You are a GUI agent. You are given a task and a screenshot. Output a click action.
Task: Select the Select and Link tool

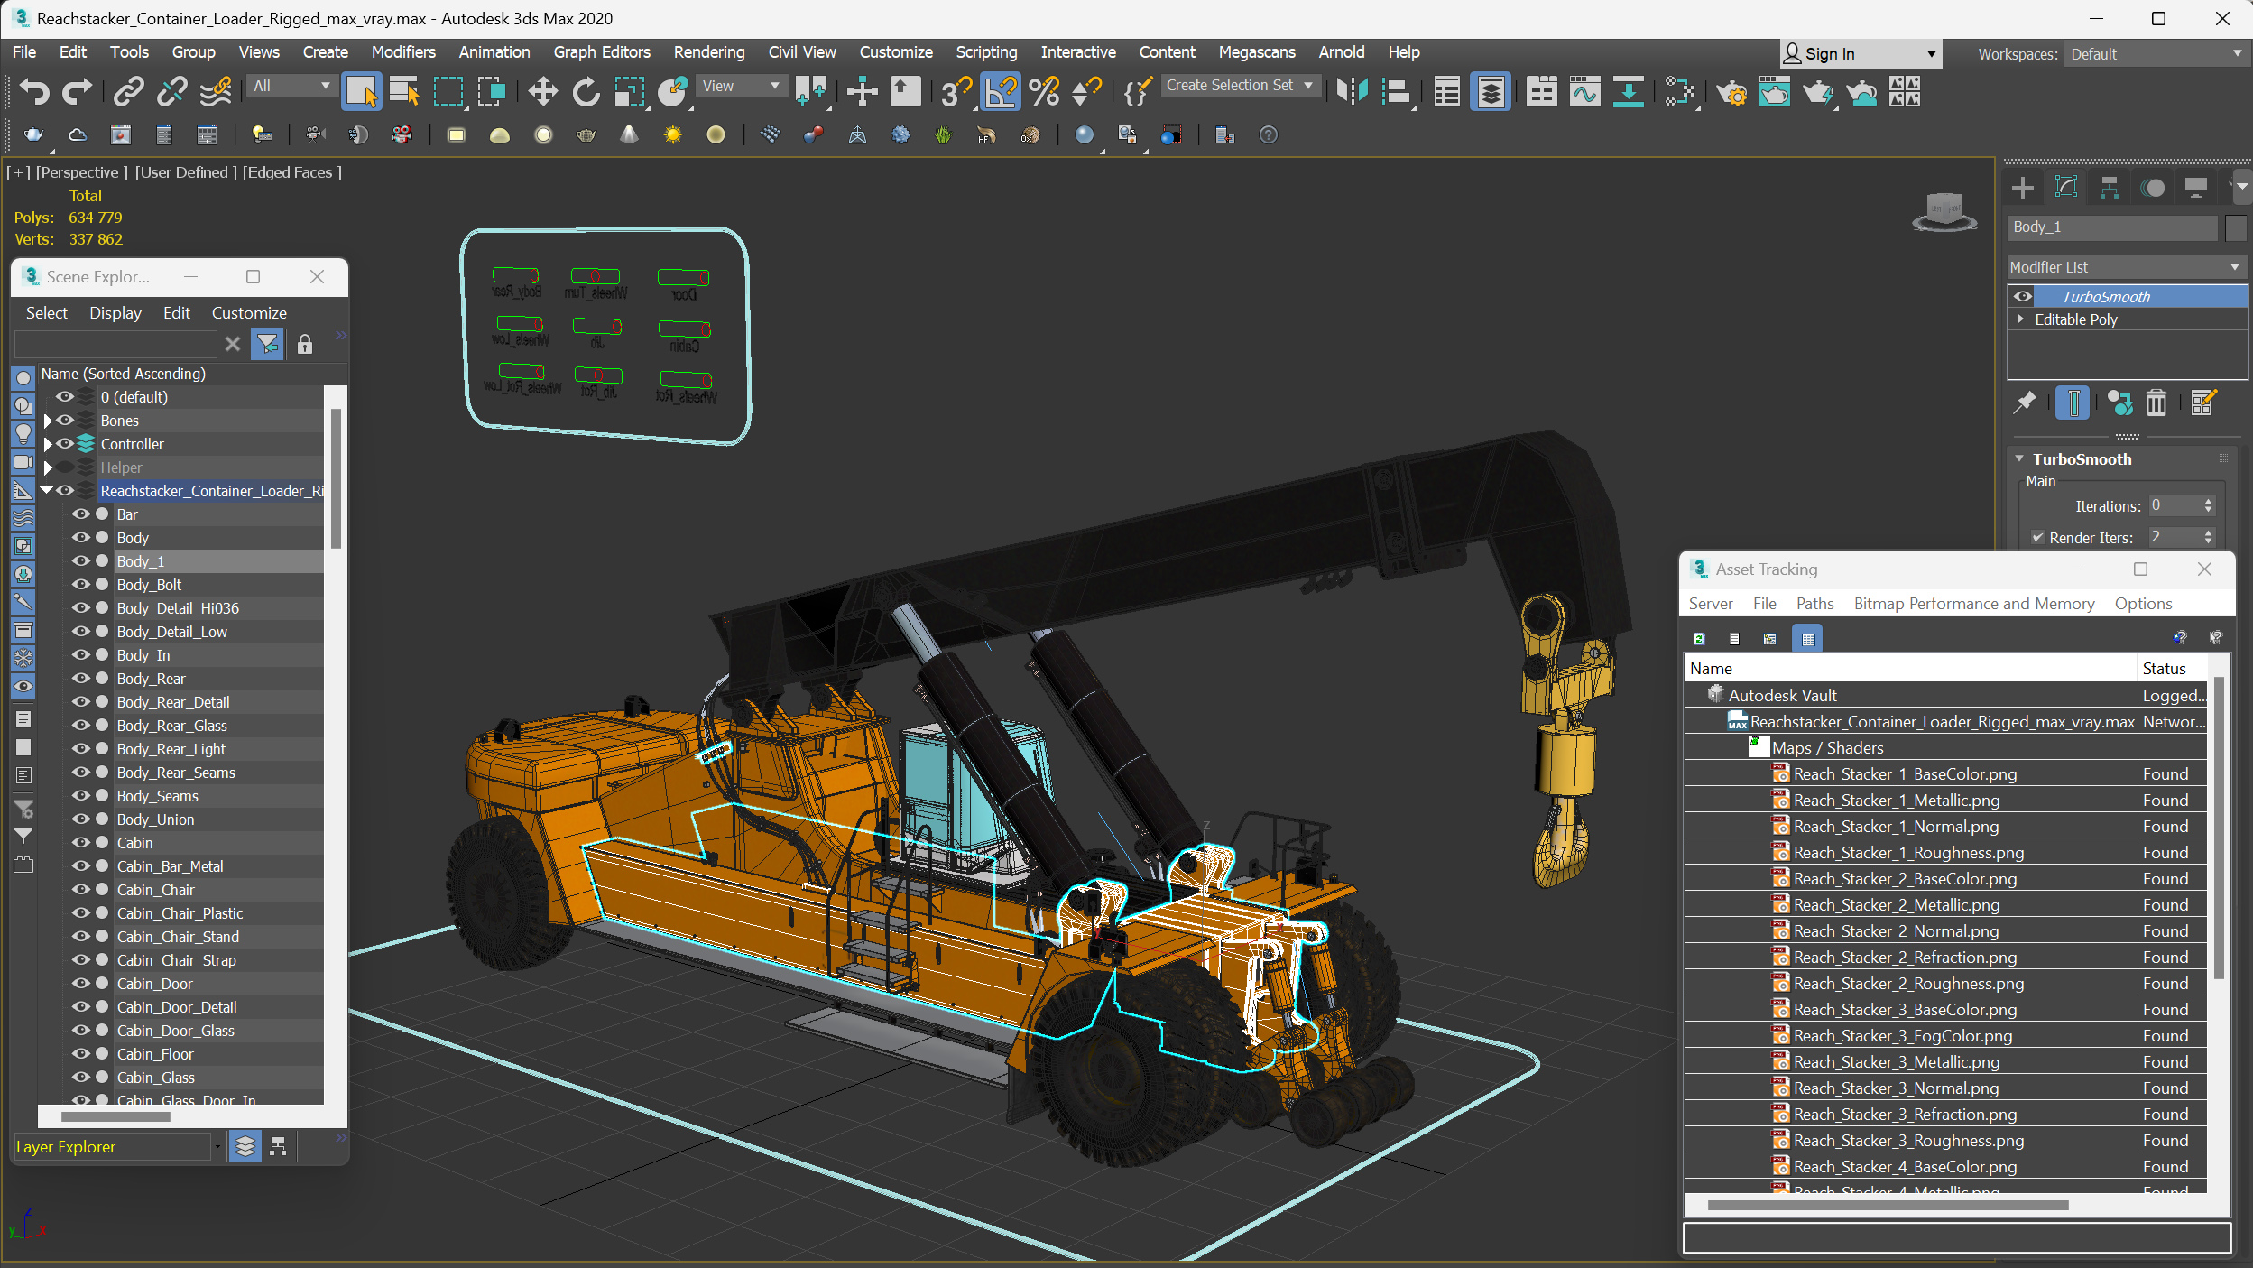[128, 91]
